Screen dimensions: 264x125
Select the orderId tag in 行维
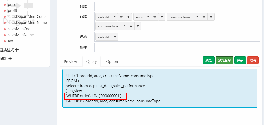pyautogui.click(x=103, y=17)
